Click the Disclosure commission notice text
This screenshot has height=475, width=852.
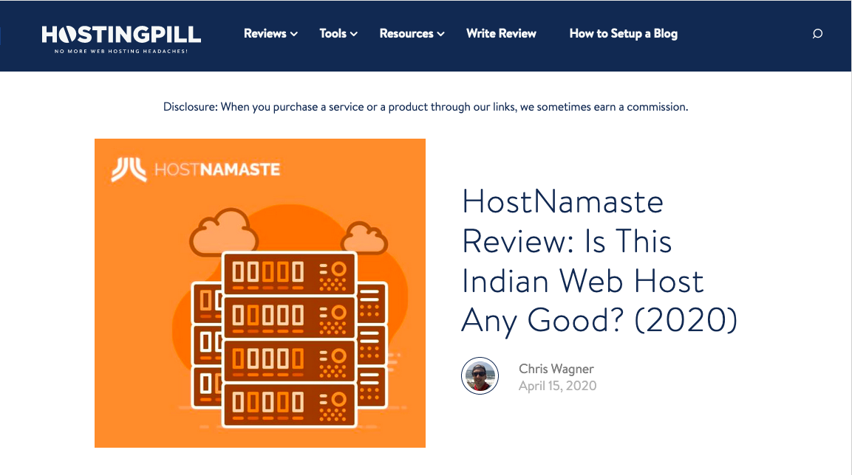(x=426, y=107)
